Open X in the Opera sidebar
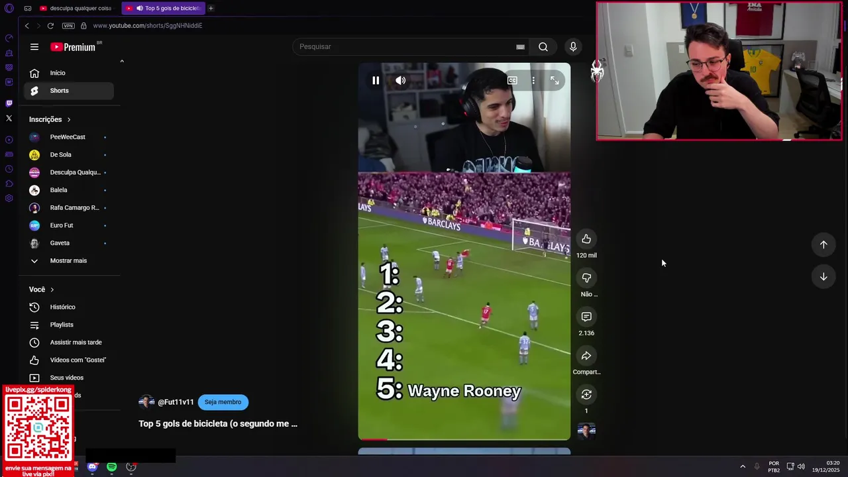Viewport: 848px width, 477px height. pos(9,119)
